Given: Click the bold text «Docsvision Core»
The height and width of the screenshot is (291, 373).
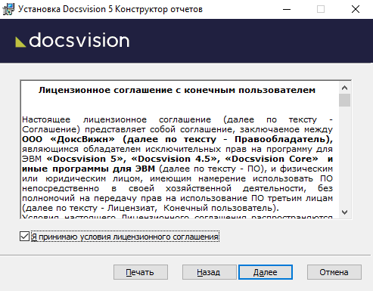Looking at the screenshot, I should 272,159.
